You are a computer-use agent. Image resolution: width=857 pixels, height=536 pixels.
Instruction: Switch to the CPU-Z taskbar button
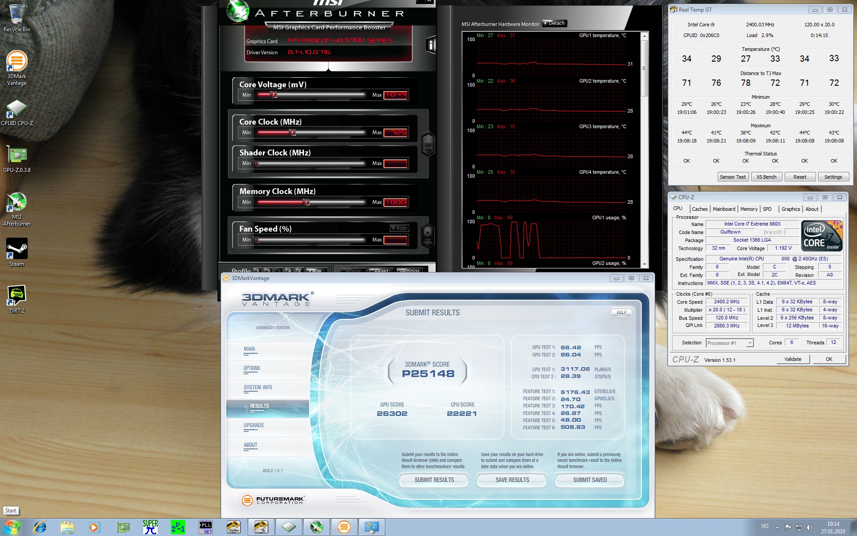(x=289, y=527)
